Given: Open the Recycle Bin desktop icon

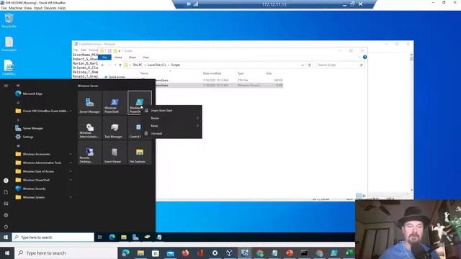Looking at the screenshot, I should point(9,21).
